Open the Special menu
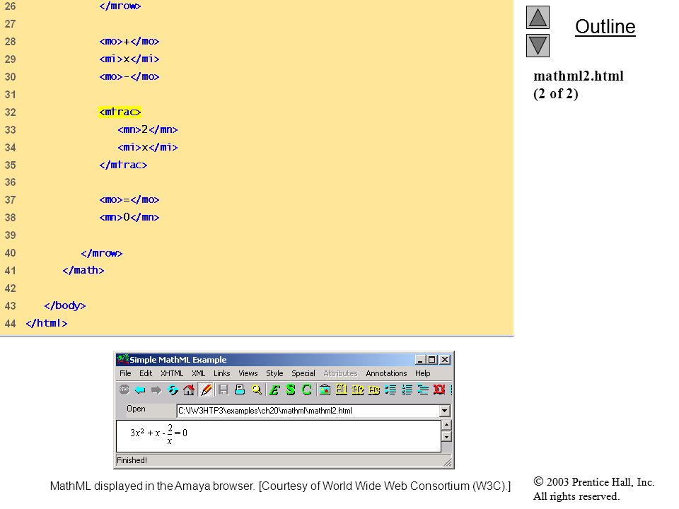 pos(303,373)
